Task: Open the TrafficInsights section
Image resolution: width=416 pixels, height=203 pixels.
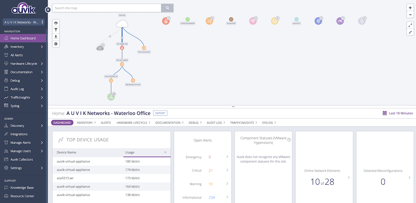Action: pyautogui.click(x=20, y=97)
